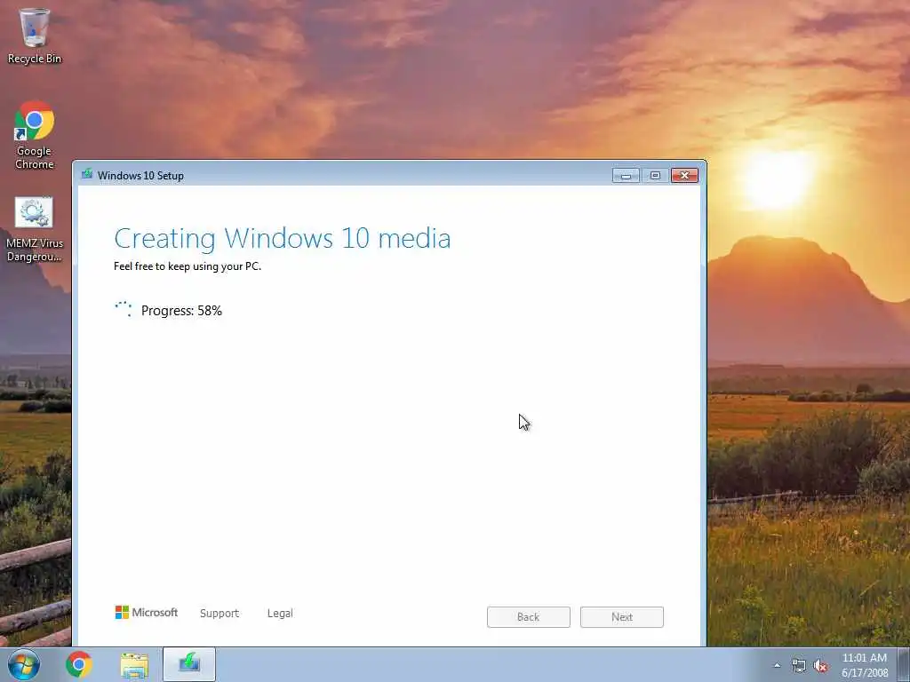
Task: Click the Next button
Action: 622,617
